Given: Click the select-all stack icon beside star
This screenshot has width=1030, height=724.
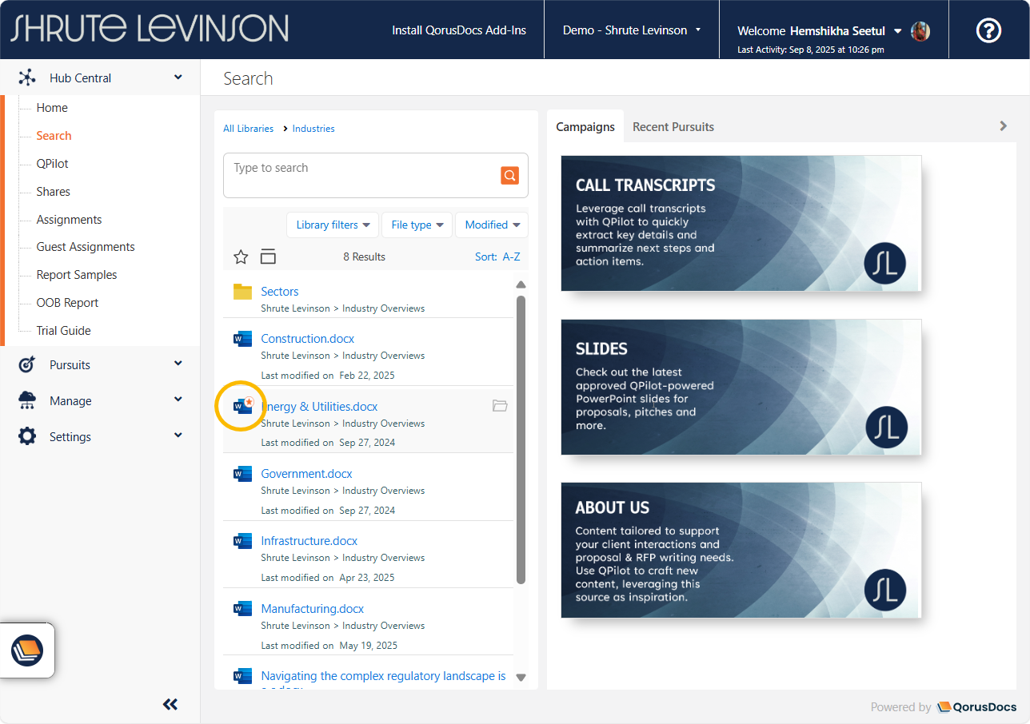Looking at the screenshot, I should click(x=268, y=257).
